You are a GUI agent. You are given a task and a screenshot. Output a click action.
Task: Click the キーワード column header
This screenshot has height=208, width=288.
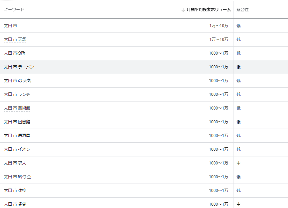(10, 10)
